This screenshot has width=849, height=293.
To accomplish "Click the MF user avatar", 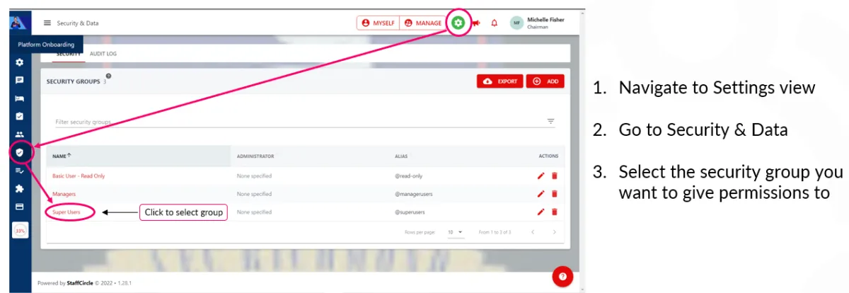I will pos(517,23).
